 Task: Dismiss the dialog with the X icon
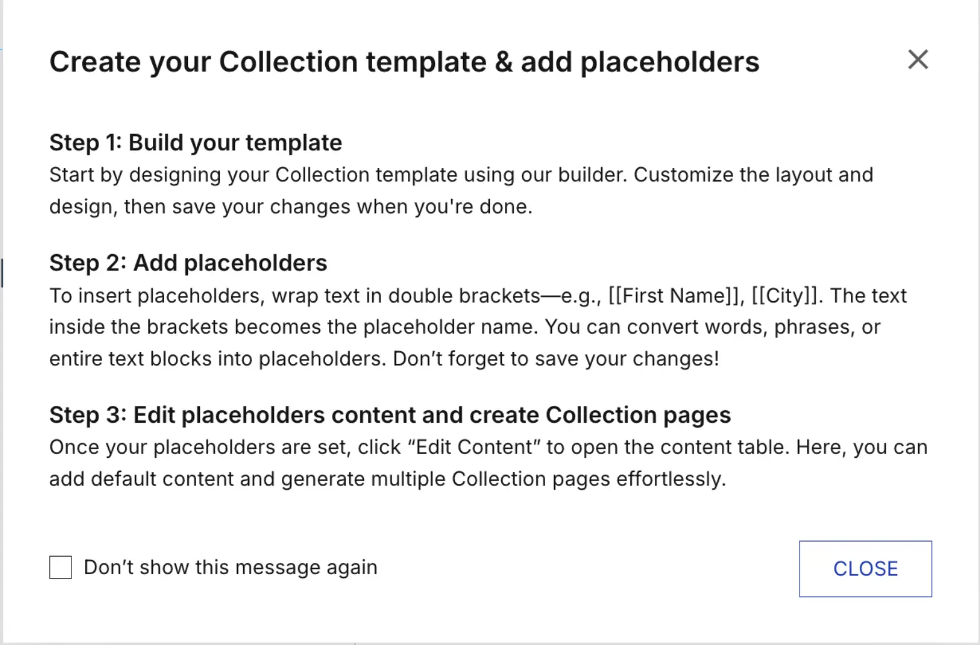click(x=918, y=59)
